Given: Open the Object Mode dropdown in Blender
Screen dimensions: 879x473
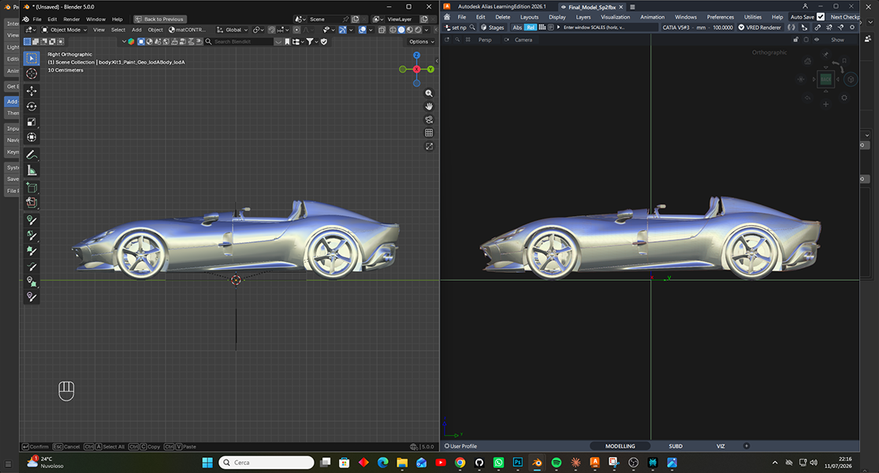Looking at the screenshot, I should 65,30.
